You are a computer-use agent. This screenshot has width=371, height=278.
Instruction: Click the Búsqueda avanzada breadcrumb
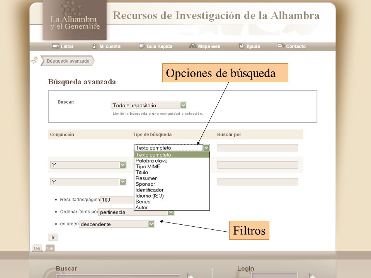click(x=68, y=61)
